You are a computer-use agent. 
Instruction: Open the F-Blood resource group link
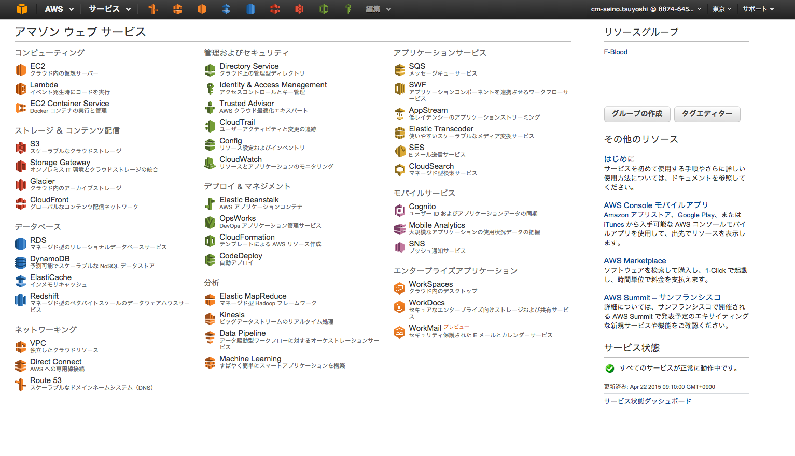pos(616,52)
